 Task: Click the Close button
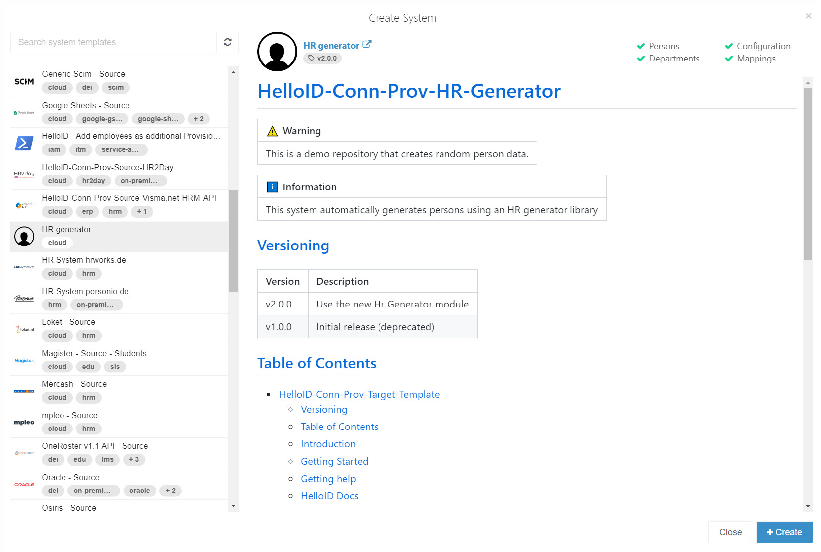click(730, 532)
